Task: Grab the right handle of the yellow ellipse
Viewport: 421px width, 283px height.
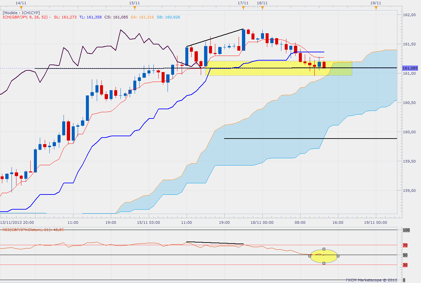Action: coord(338,256)
